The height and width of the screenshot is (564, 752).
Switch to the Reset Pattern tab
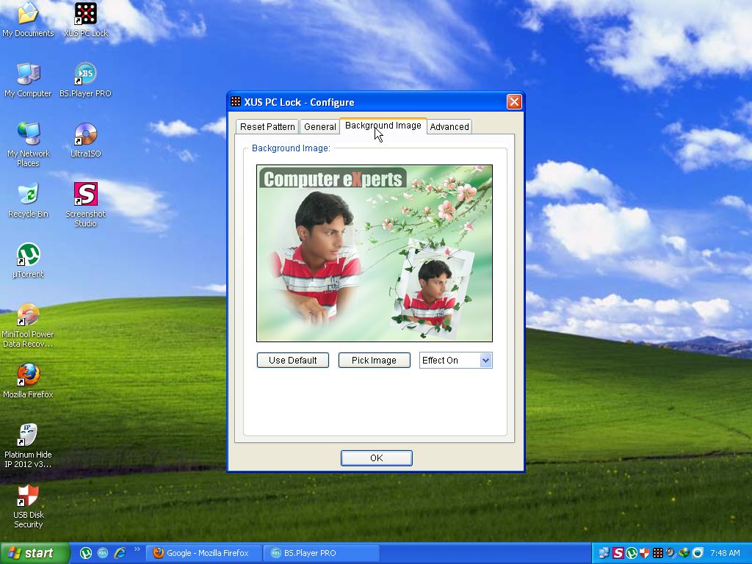267,126
